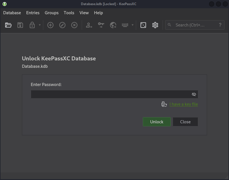This screenshot has height=180, width=229.
Task: Click the Database.kdb filename text
Action: point(35,66)
